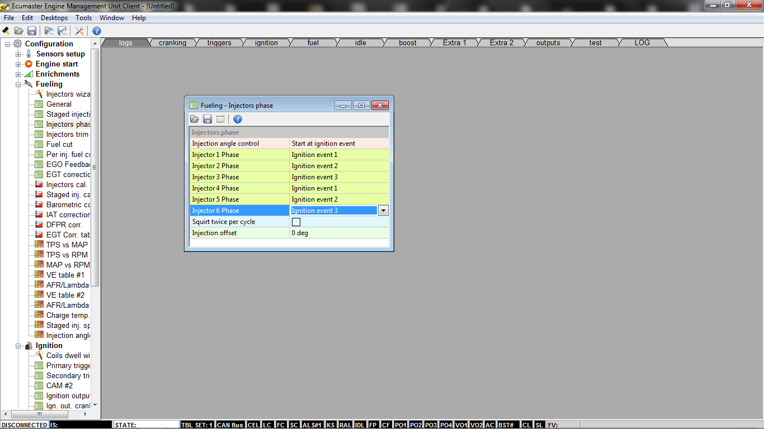Click the wrench and screwdriver tools icon

tap(80, 31)
